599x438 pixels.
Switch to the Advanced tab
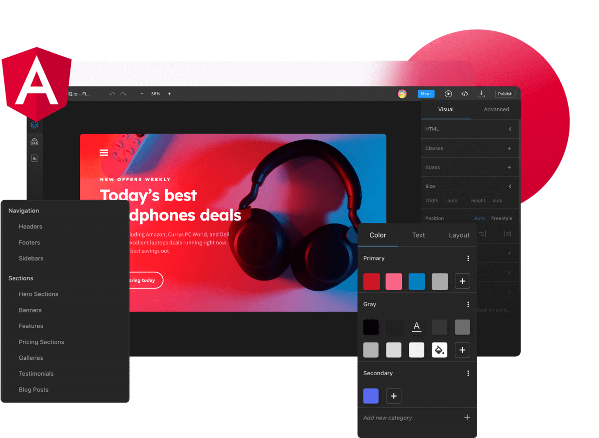tap(496, 109)
